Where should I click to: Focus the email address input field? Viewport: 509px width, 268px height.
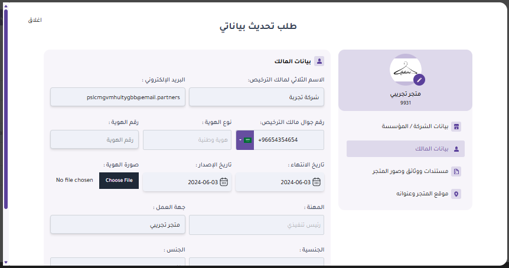118,97
